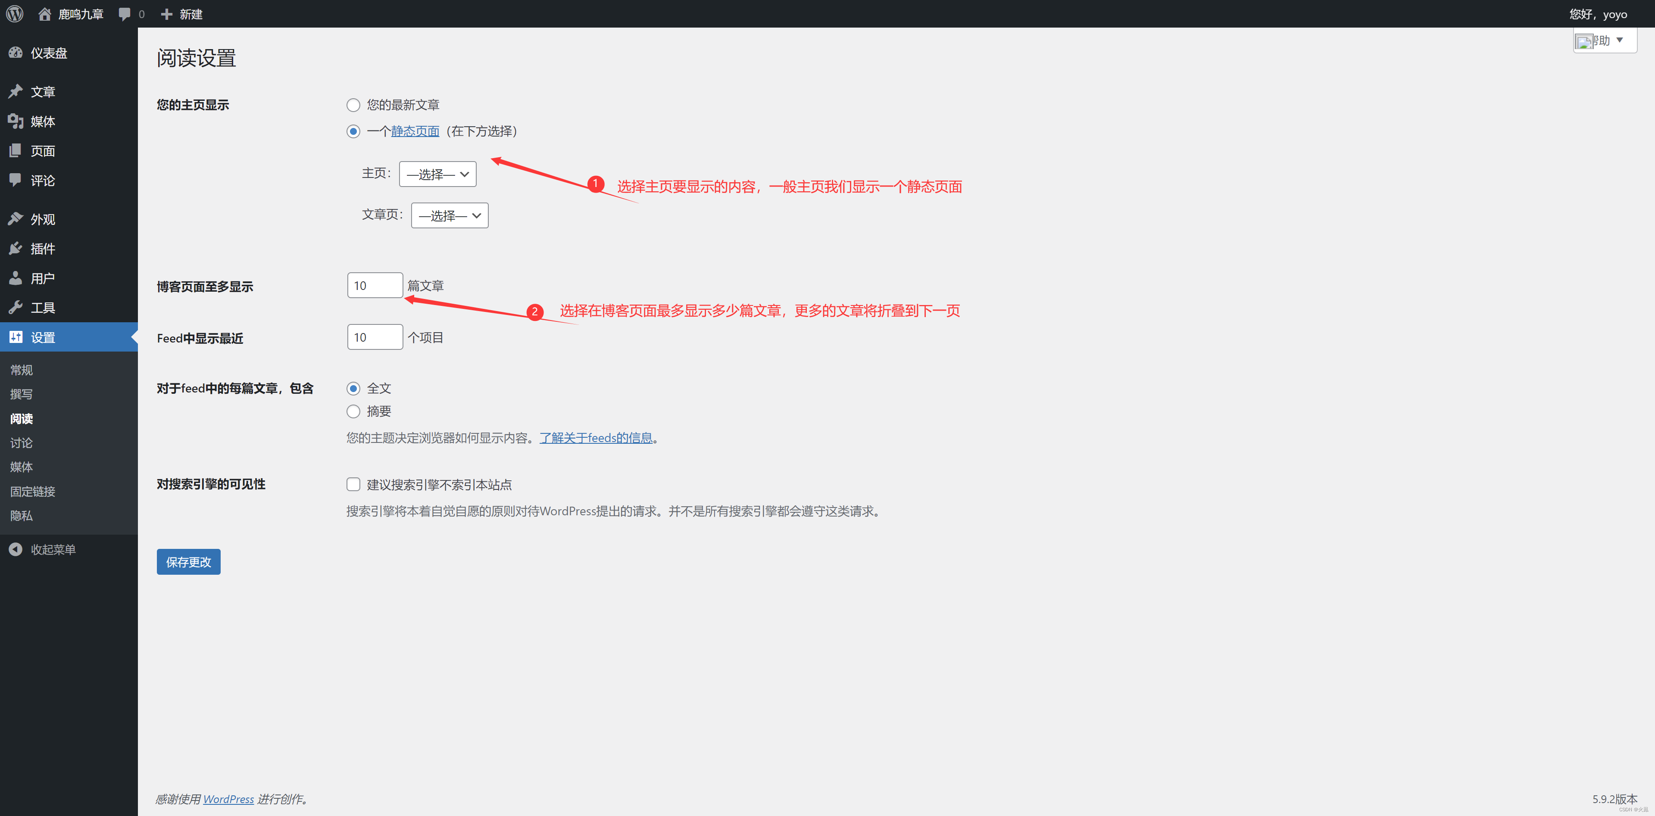Choose 摘要 for feed articles

pos(353,411)
